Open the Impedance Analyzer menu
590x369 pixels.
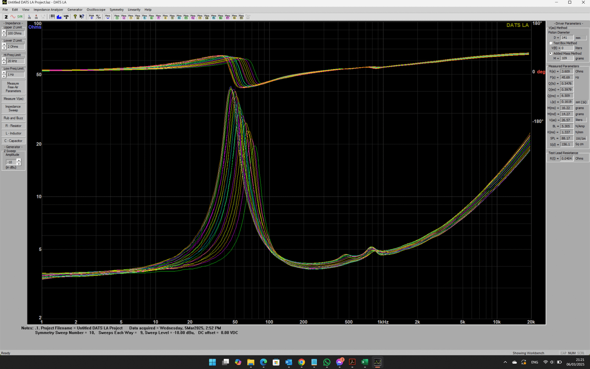[48, 10]
